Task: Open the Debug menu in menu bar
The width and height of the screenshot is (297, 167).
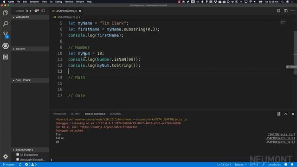Action: point(58,2)
